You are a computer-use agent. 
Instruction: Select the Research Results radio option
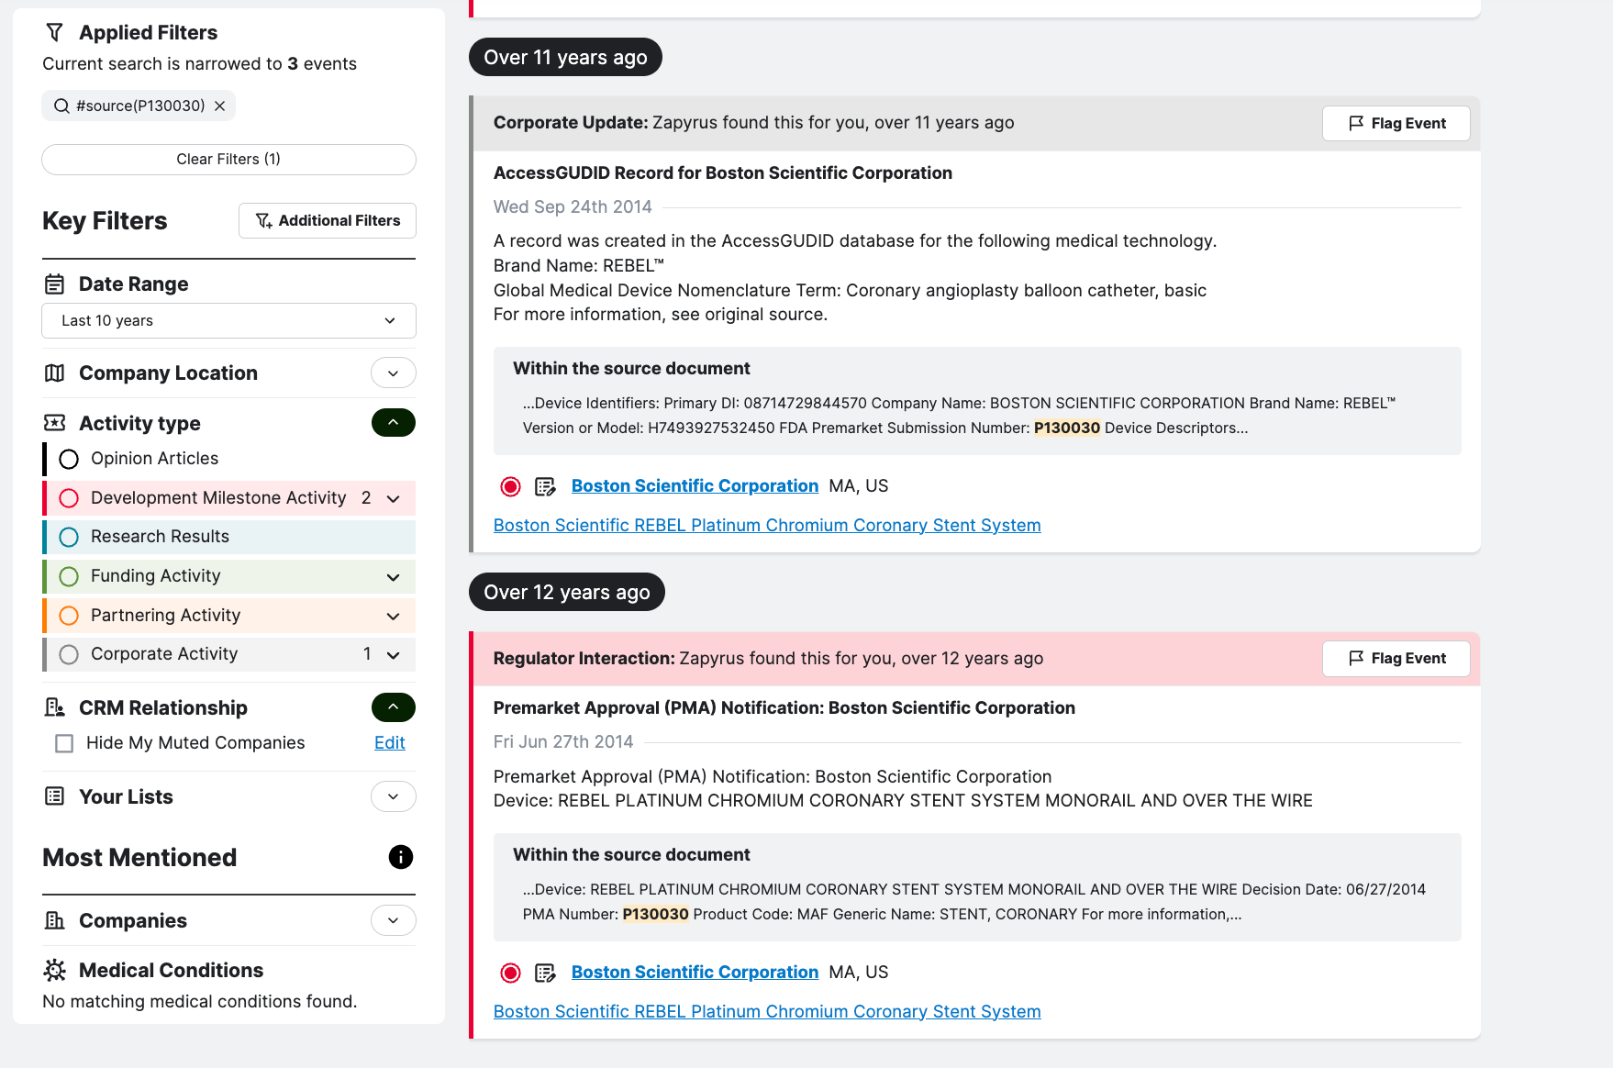point(69,538)
